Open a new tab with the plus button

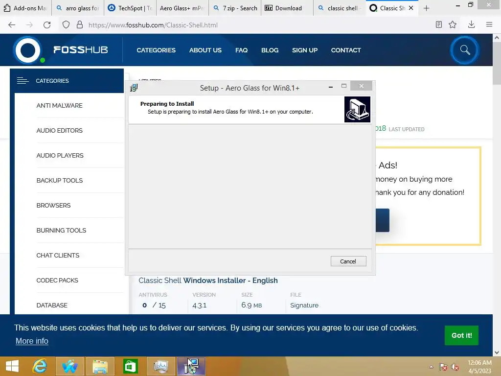(x=426, y=8)
